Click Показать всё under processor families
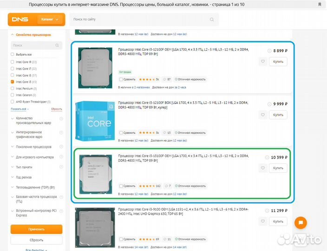This screenshot has width=327, height=251. [x=20, y=109]
